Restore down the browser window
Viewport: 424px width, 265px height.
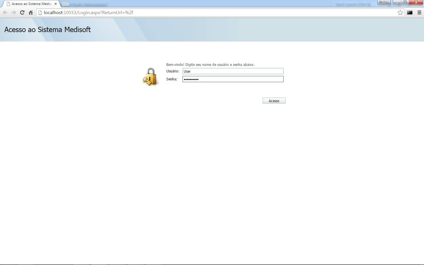click(x=405, y=3)
